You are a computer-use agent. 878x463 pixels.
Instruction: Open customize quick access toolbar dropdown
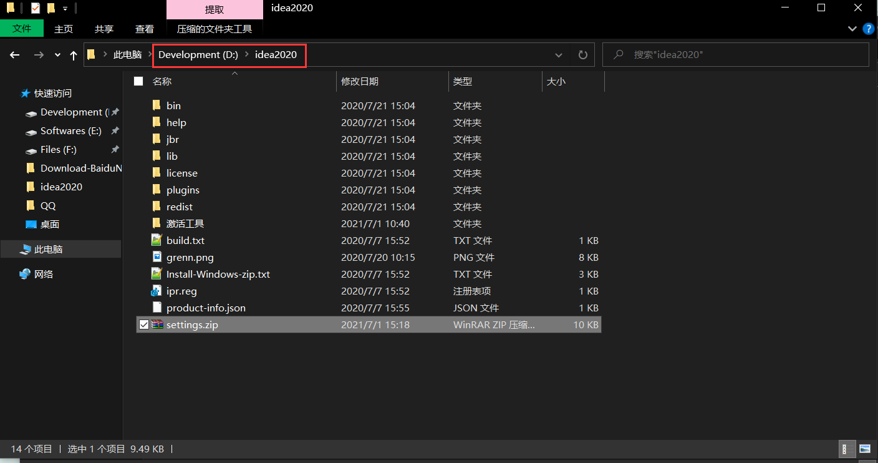(x=65, y=9)
